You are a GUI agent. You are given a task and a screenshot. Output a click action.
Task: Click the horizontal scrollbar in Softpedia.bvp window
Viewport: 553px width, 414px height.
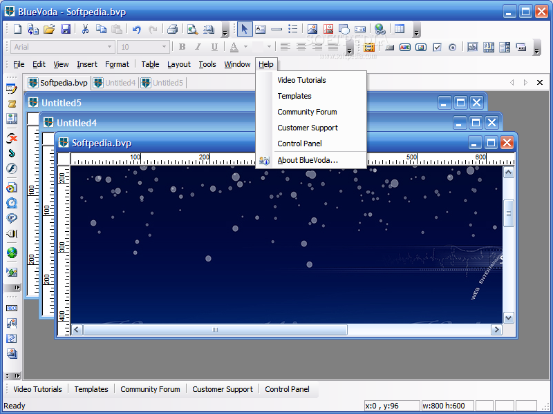point(214,330)
